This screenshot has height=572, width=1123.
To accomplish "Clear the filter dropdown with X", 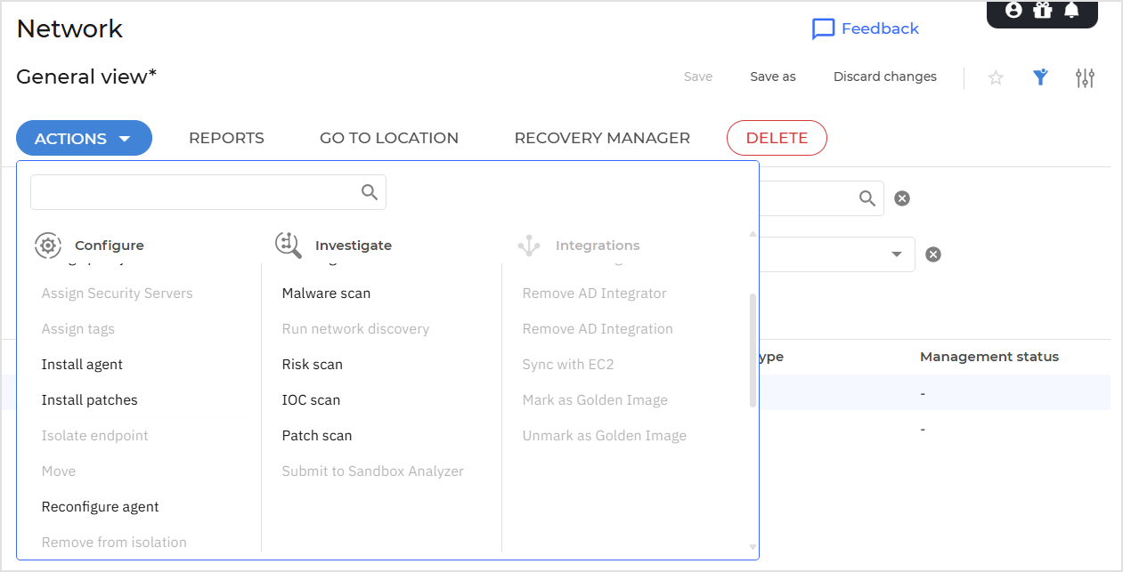I will (x=932, y=254).
